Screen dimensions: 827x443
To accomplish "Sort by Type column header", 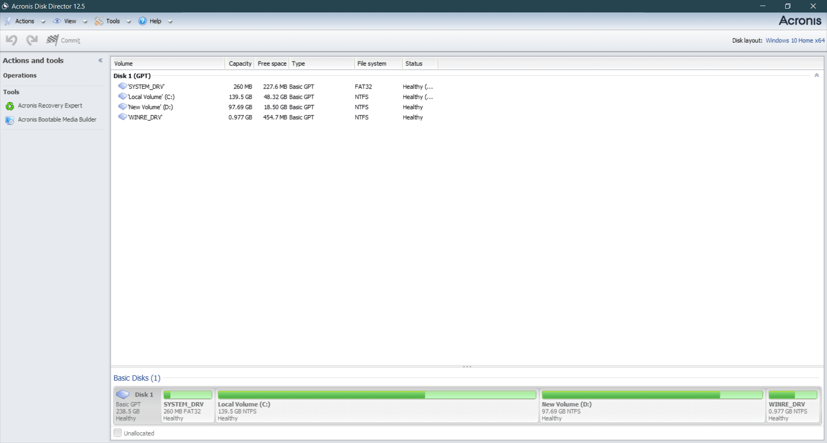I will (321, 63).
